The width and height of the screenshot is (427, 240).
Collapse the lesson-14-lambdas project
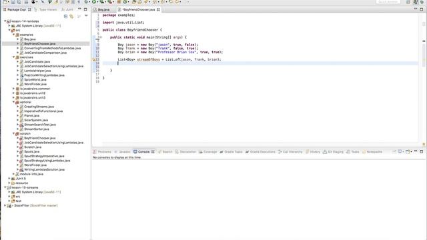(x=5, y=21)
